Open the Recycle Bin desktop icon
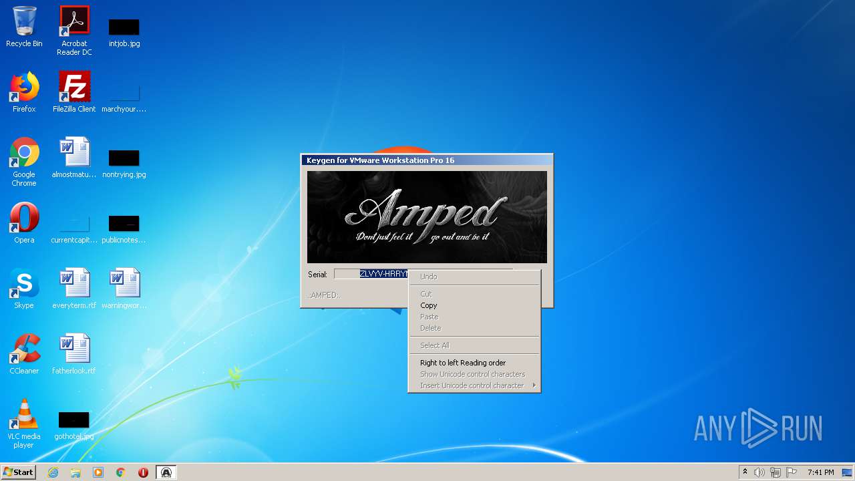The width and height of the screenshot is (855, 481). click(24, 27)
